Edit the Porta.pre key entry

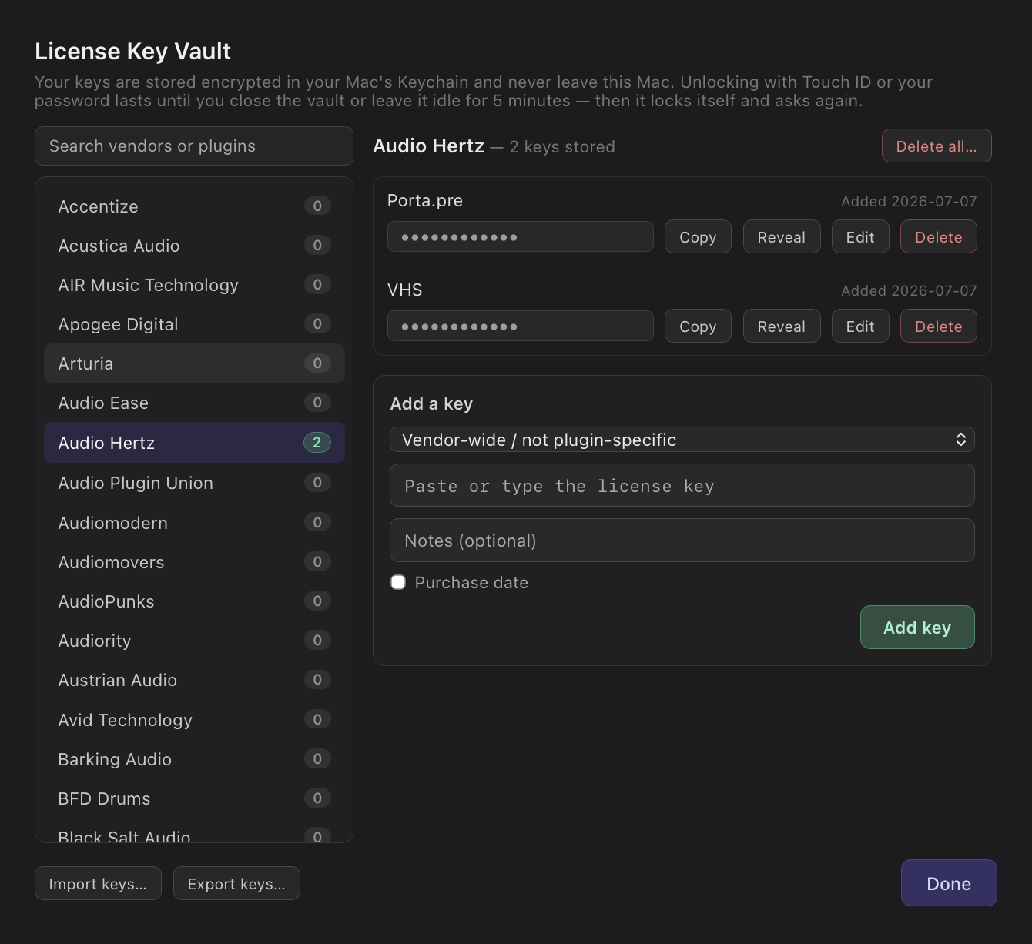[860, 236]
